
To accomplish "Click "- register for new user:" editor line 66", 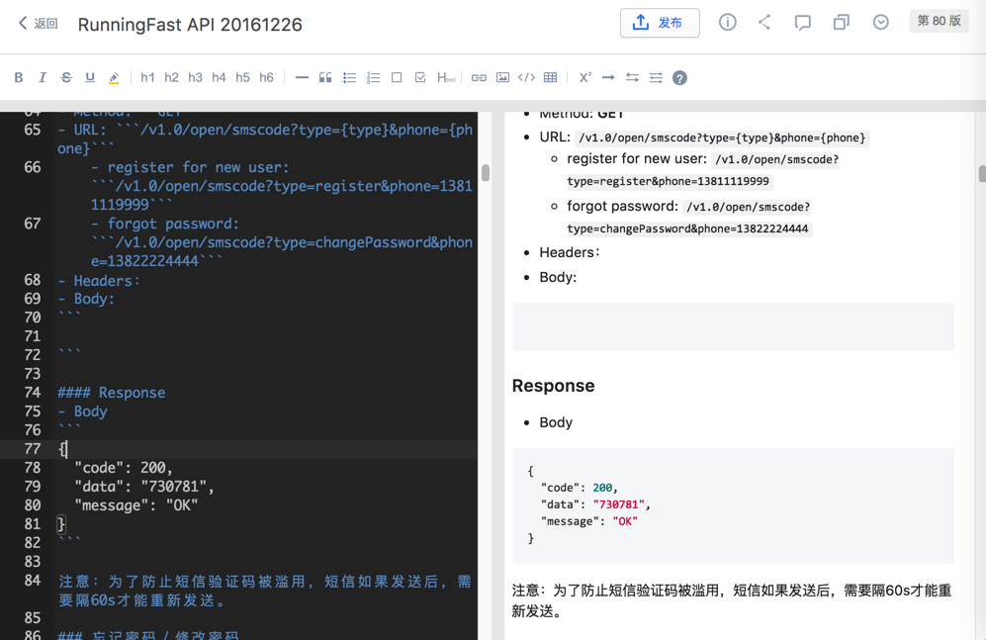I will coord(190,167).
